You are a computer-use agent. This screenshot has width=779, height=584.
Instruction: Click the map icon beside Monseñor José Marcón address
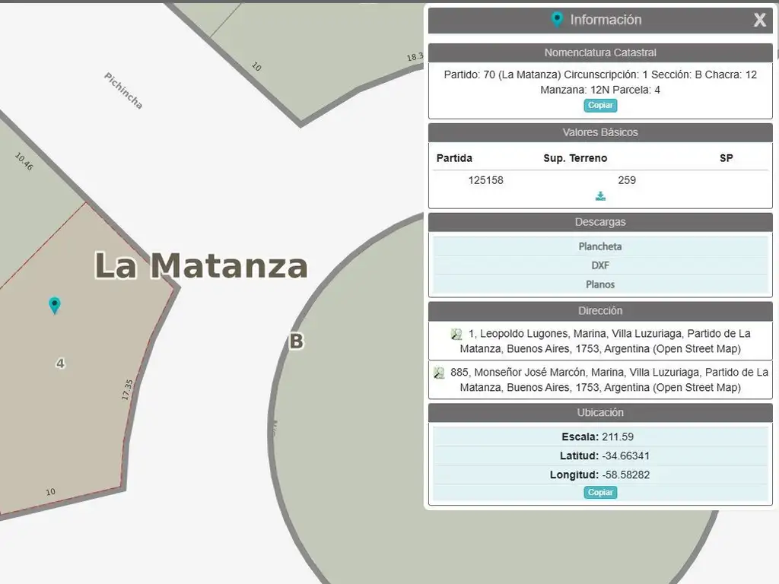click(439, 373)
